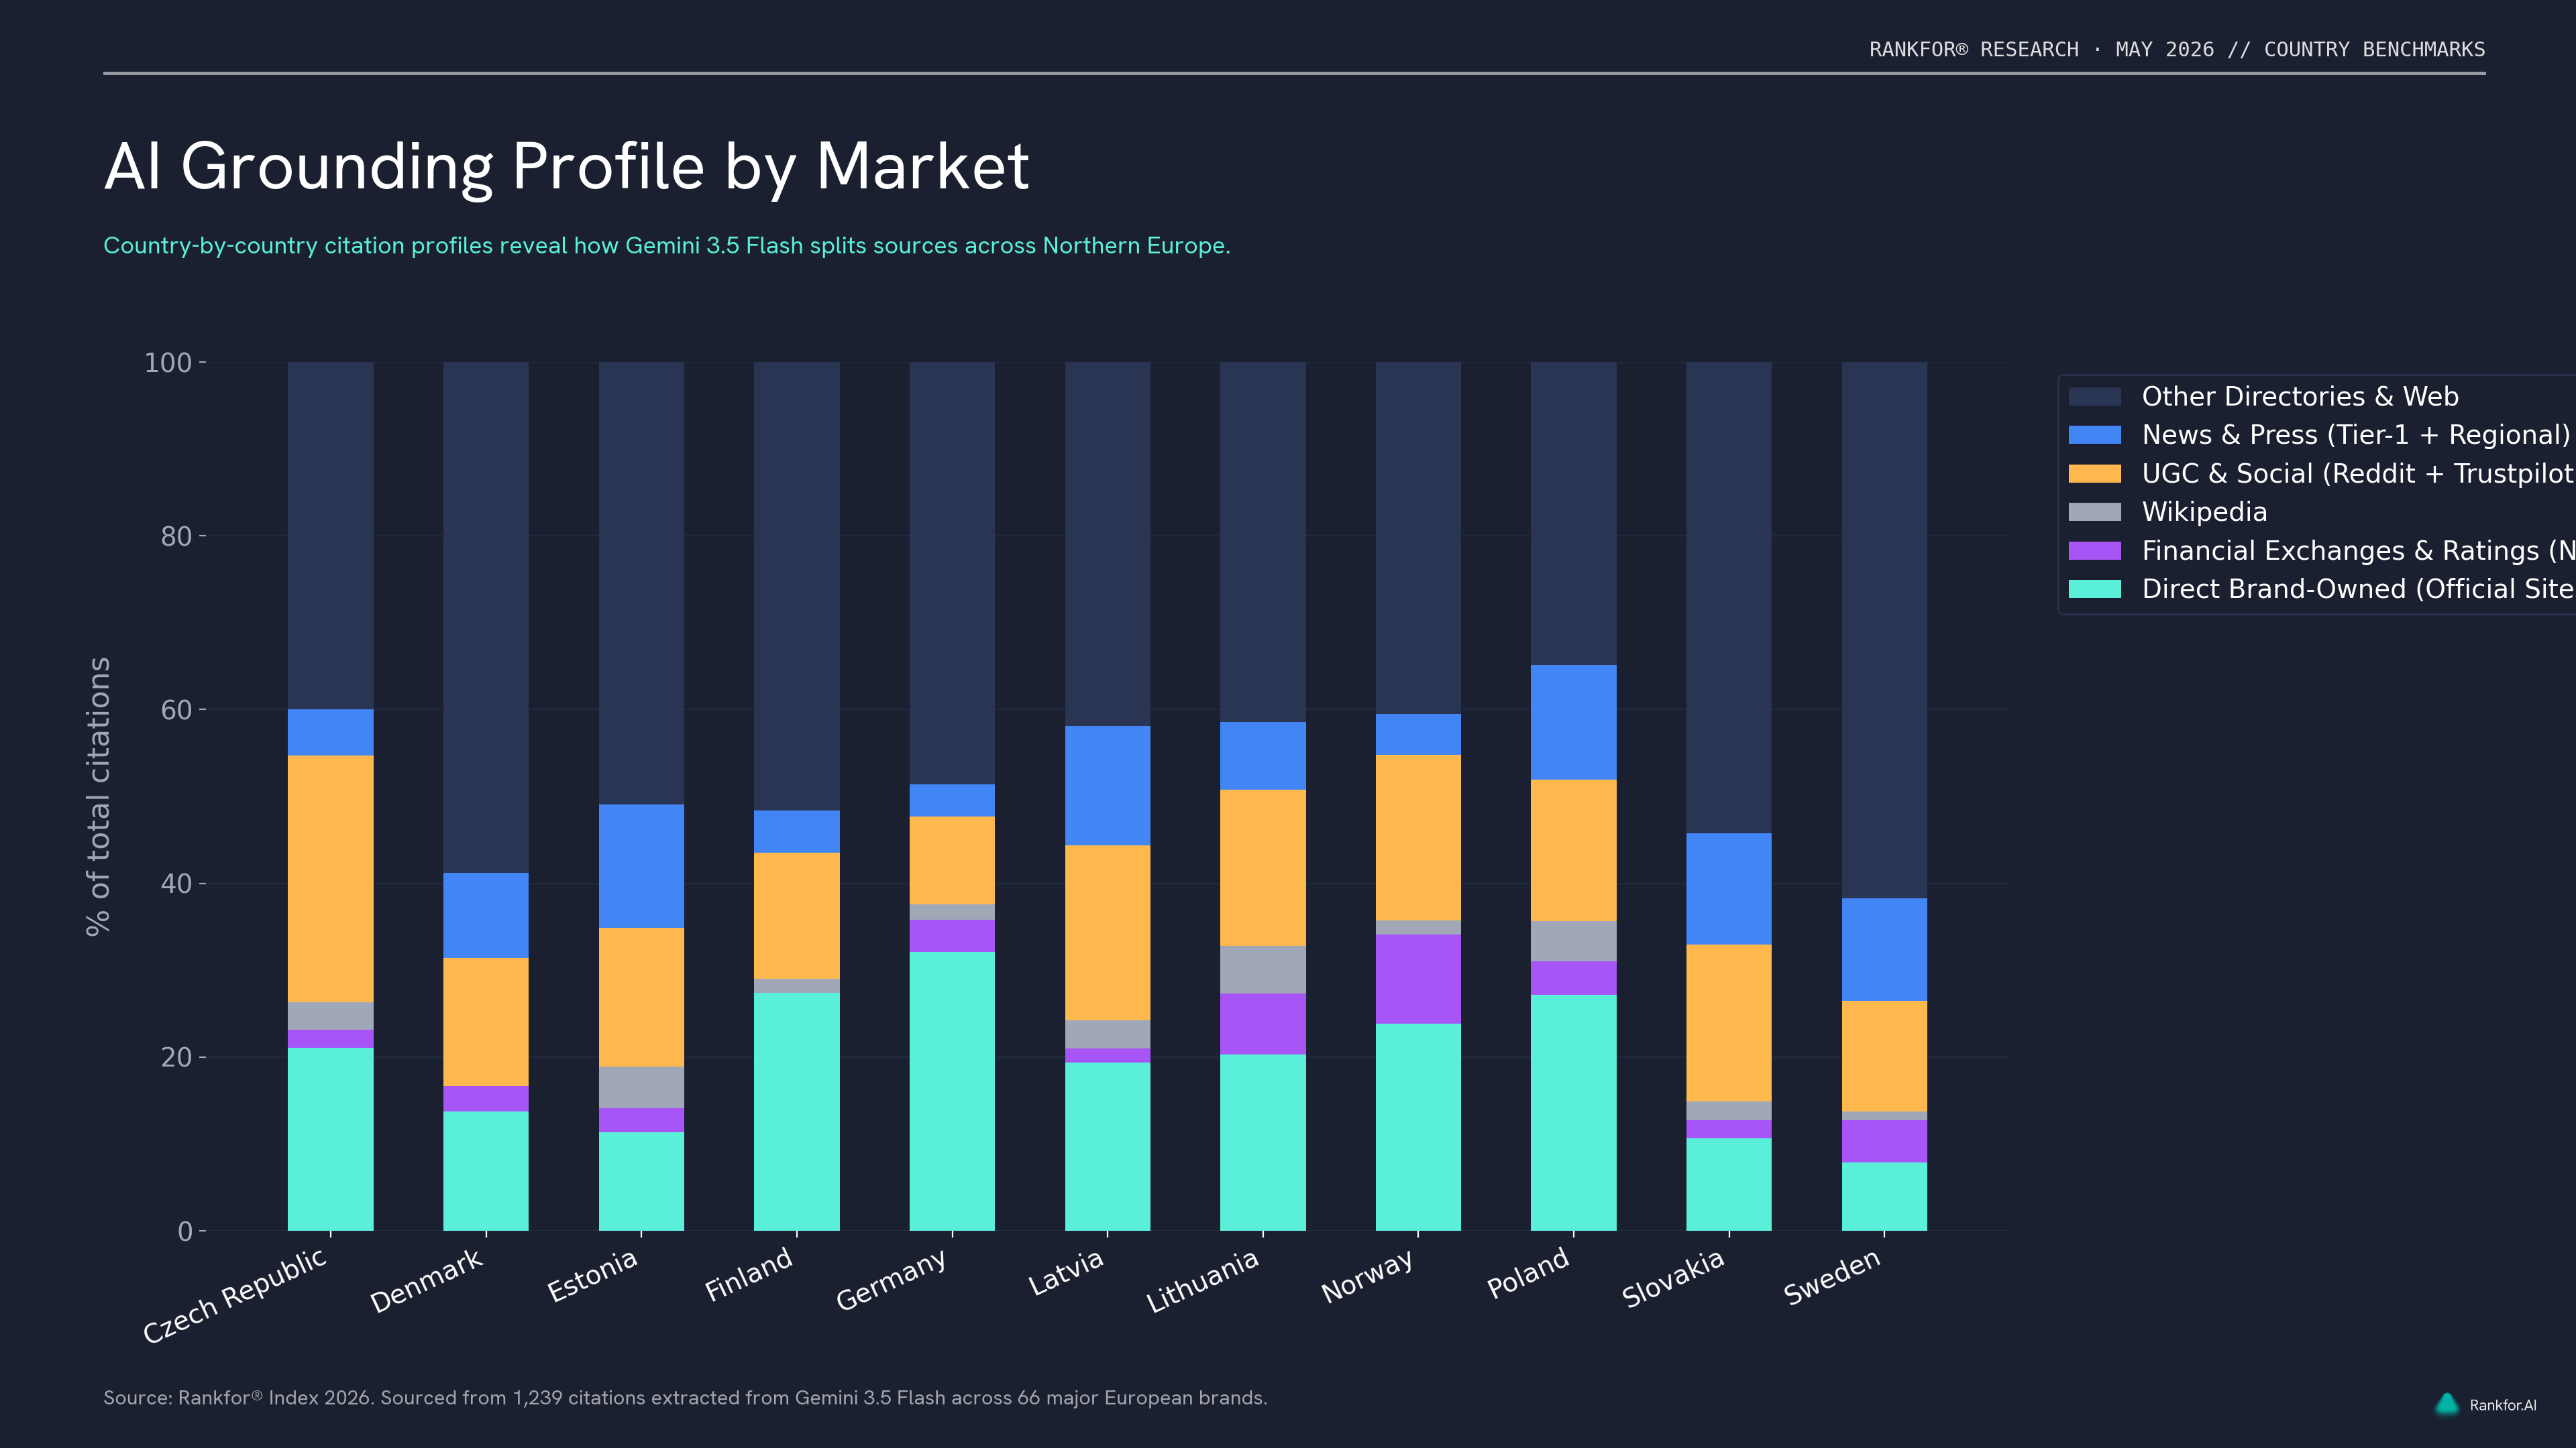2576x1448 pixels.
Task: Click Estonia's gray Wikipedia bar segment
Action: pos(641,1088)
